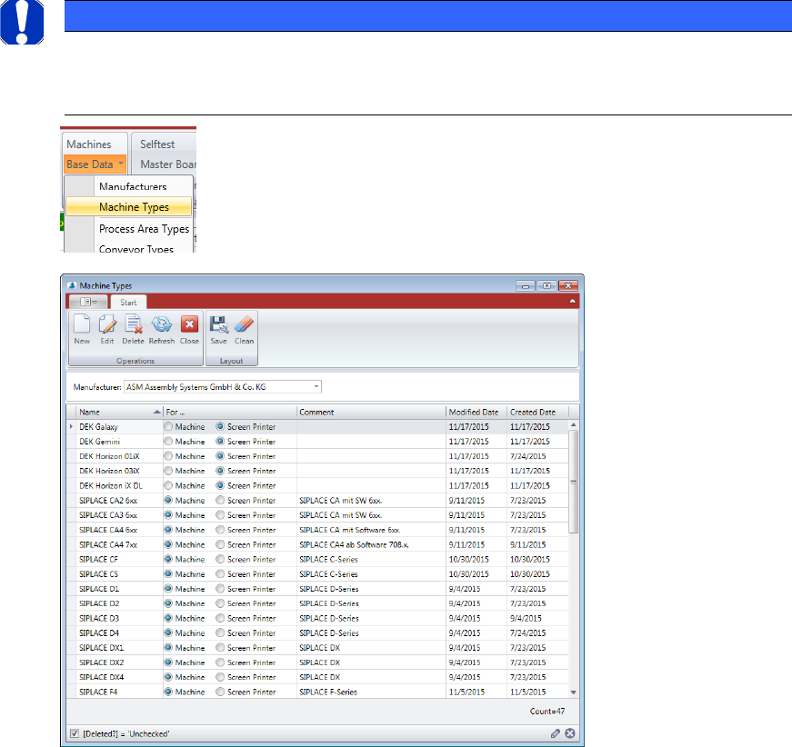Viewport: 792px width, 747px height.
Task: Click the comment 'SIPLACE CA4 ab Software 708.x.'
Action: [354, 544]
